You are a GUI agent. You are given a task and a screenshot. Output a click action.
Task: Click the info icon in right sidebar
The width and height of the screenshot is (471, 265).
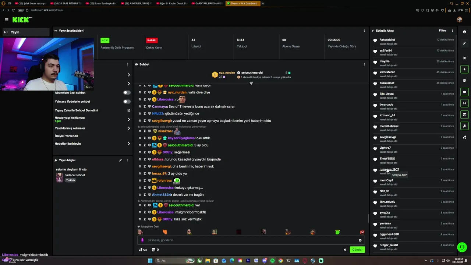(x=464, y=32)
